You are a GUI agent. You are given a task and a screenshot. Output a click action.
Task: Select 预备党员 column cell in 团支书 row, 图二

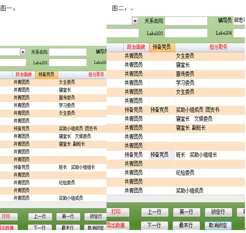coord(162,110)
